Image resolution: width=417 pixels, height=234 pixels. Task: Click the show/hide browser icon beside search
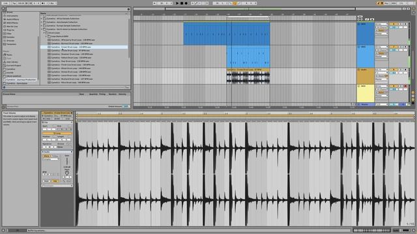pos(3,8)
